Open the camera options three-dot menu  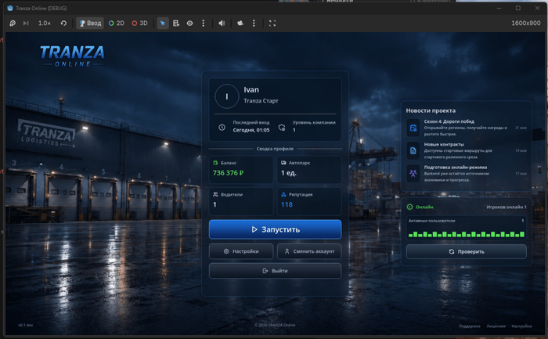[254, 23]
